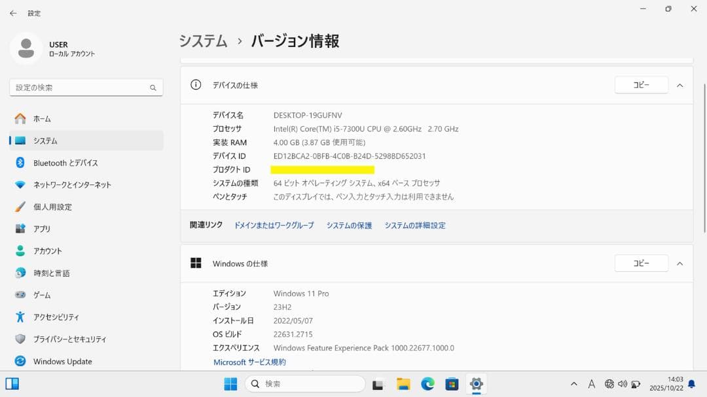The height and width of the screenshot is (397, 707).
Task: Launch File Explorer from the taskbar
Action: 403,384
